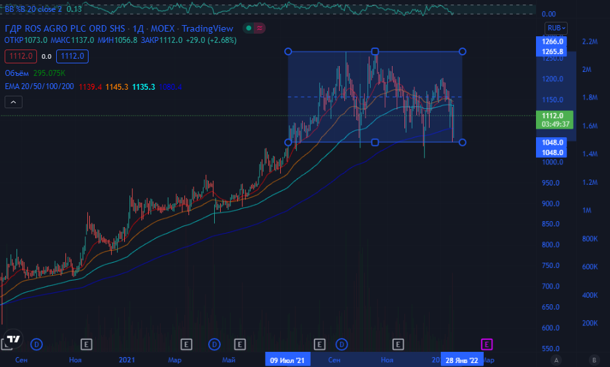Click the volume value 295.075K
This screenshot has height=367, width=610.
tap(50, 73)
